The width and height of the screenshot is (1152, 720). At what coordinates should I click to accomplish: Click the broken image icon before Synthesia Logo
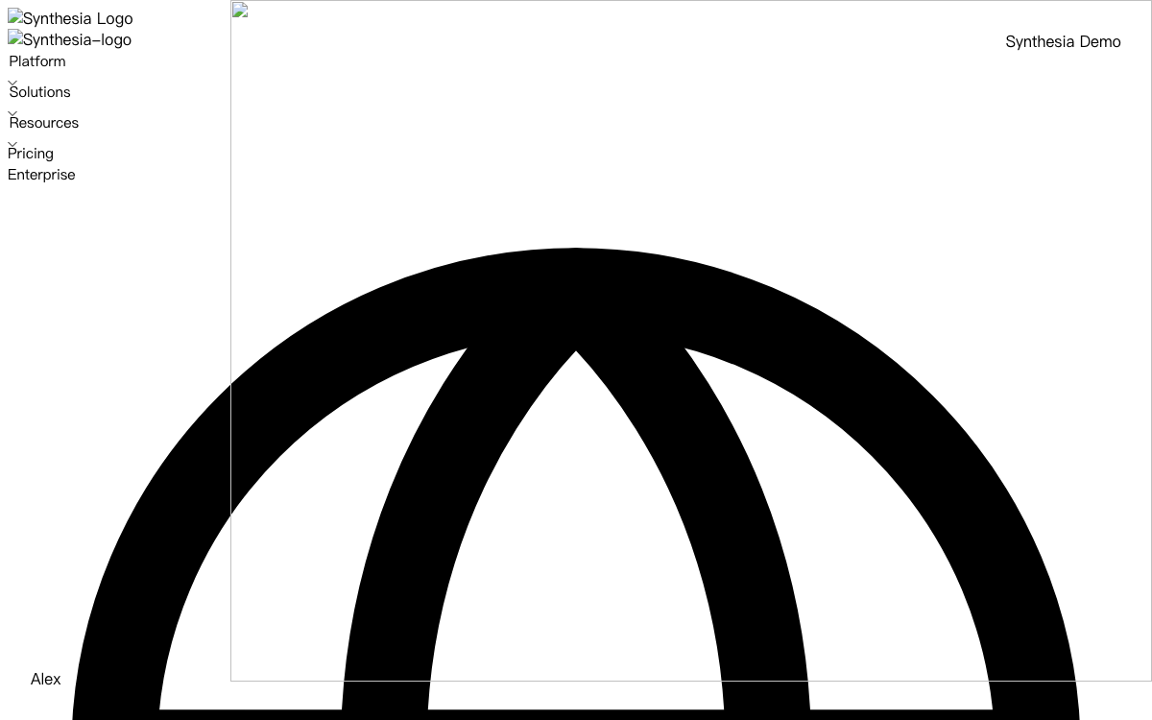[x=14, y=17]
